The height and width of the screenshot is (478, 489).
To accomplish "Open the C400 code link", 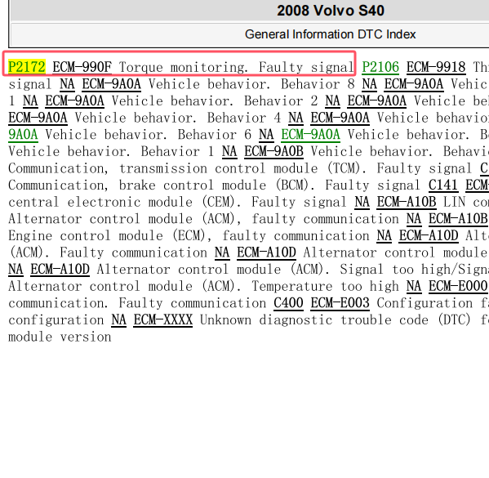I will (x=288, y=303).
